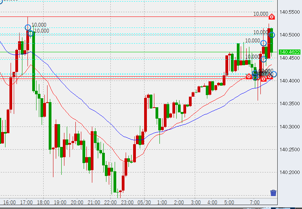The image size is (302, 209).
Task: Select the blue circle marker at the 140.4500 level
Action: (264, 59)
